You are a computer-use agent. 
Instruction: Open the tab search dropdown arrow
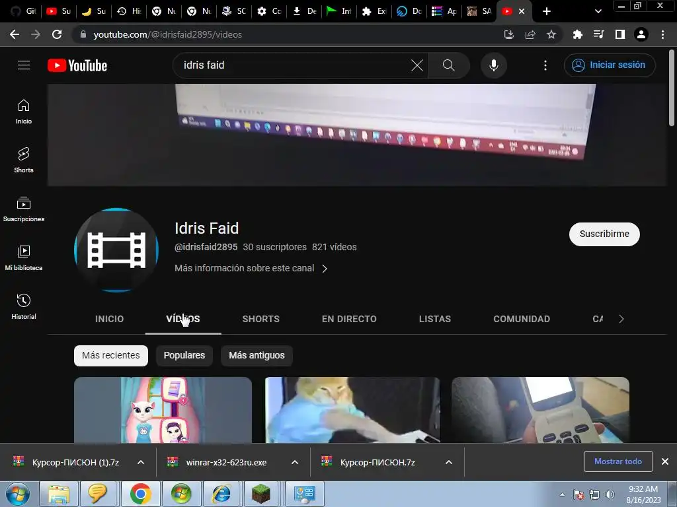click(x=598, y=11)
